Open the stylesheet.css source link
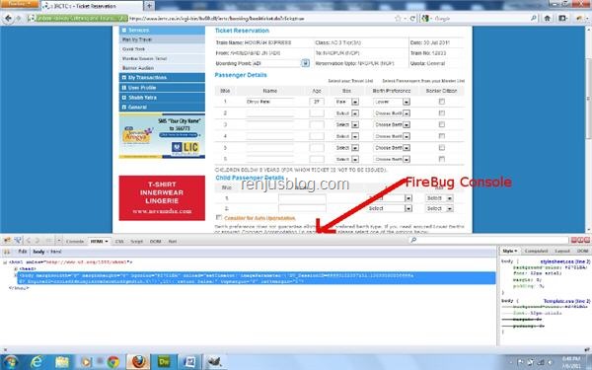The width and height of the screenshot is (592, 370). [564, 261]
